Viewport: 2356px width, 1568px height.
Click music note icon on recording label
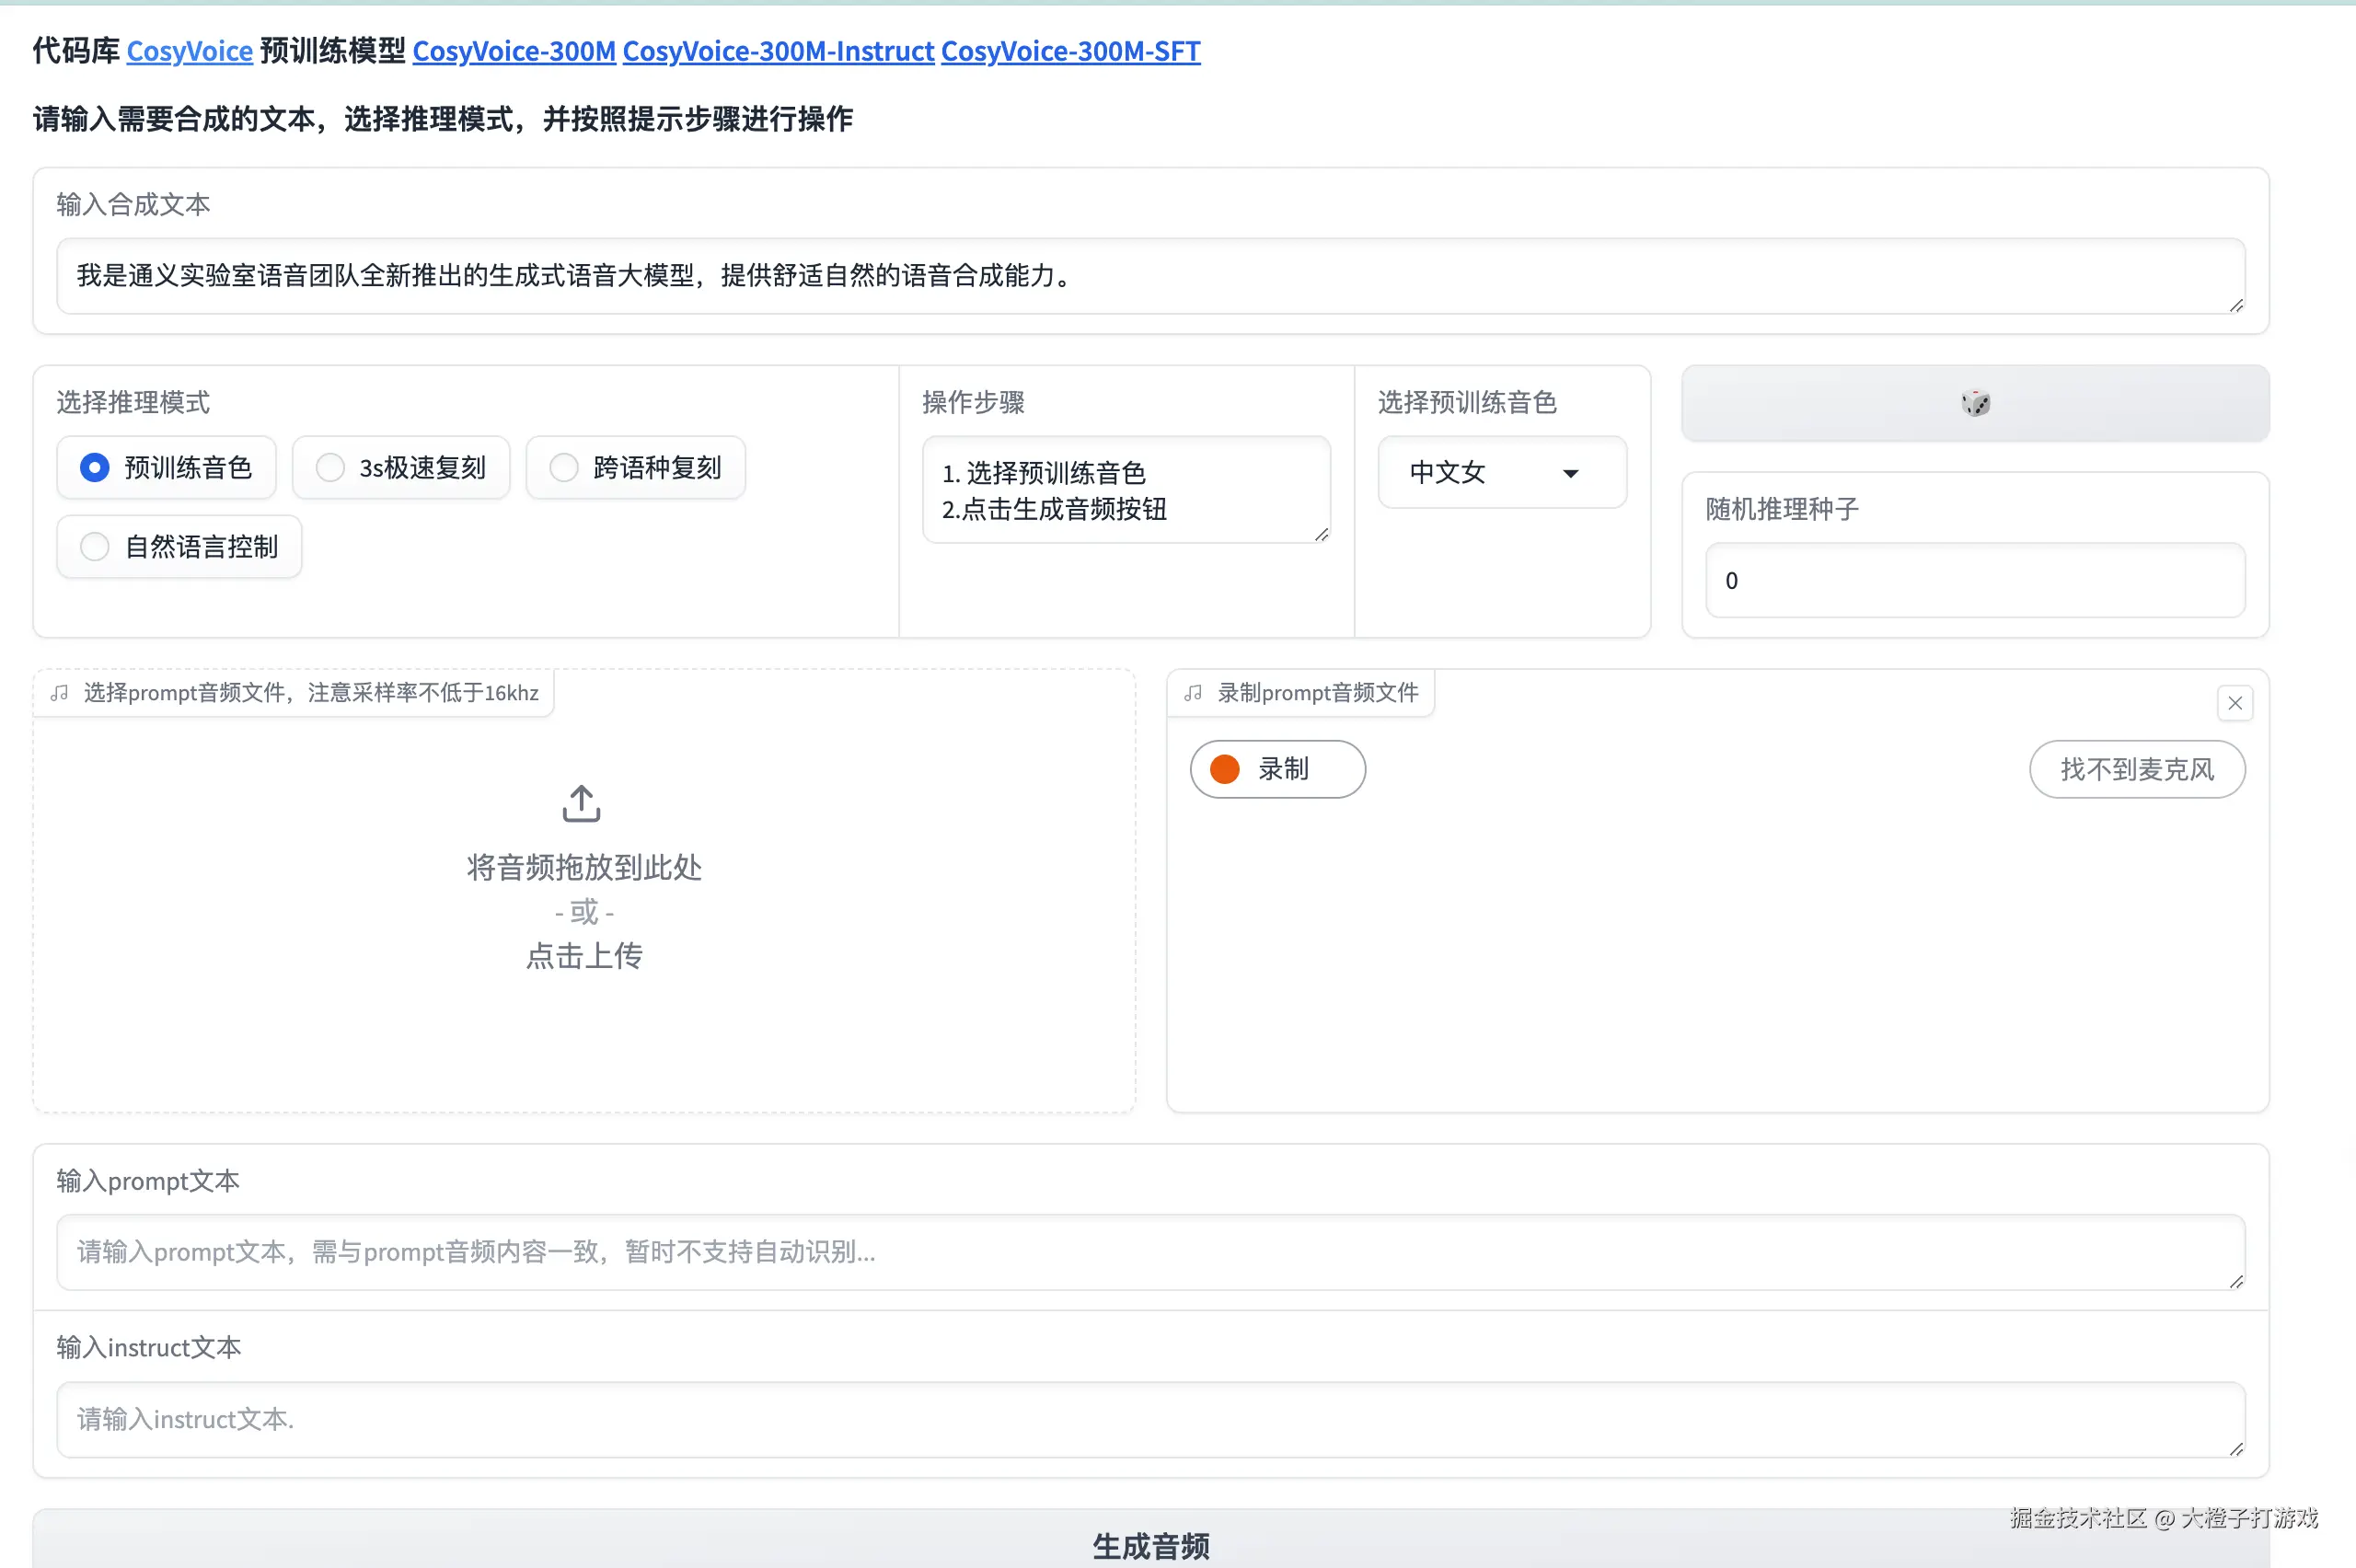[1193, 693]
